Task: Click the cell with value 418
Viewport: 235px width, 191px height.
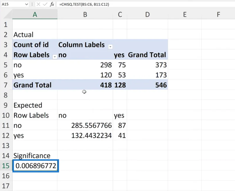Action: (85, 85)
